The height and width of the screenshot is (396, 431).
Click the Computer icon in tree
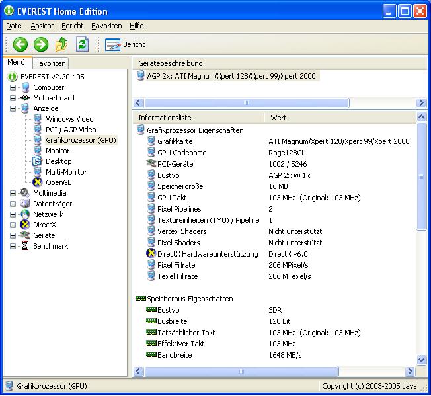pyautogui.click(x=25, y=87)
